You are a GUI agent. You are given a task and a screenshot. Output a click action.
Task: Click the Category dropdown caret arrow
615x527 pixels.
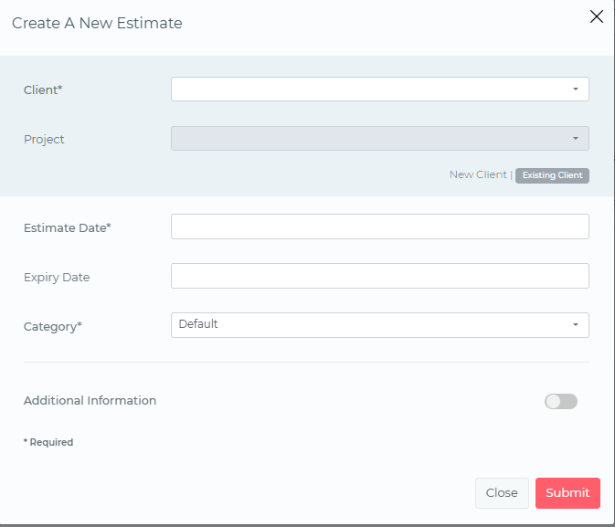[576, 325]
